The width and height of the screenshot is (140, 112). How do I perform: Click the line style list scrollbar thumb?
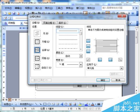point(81,33)
